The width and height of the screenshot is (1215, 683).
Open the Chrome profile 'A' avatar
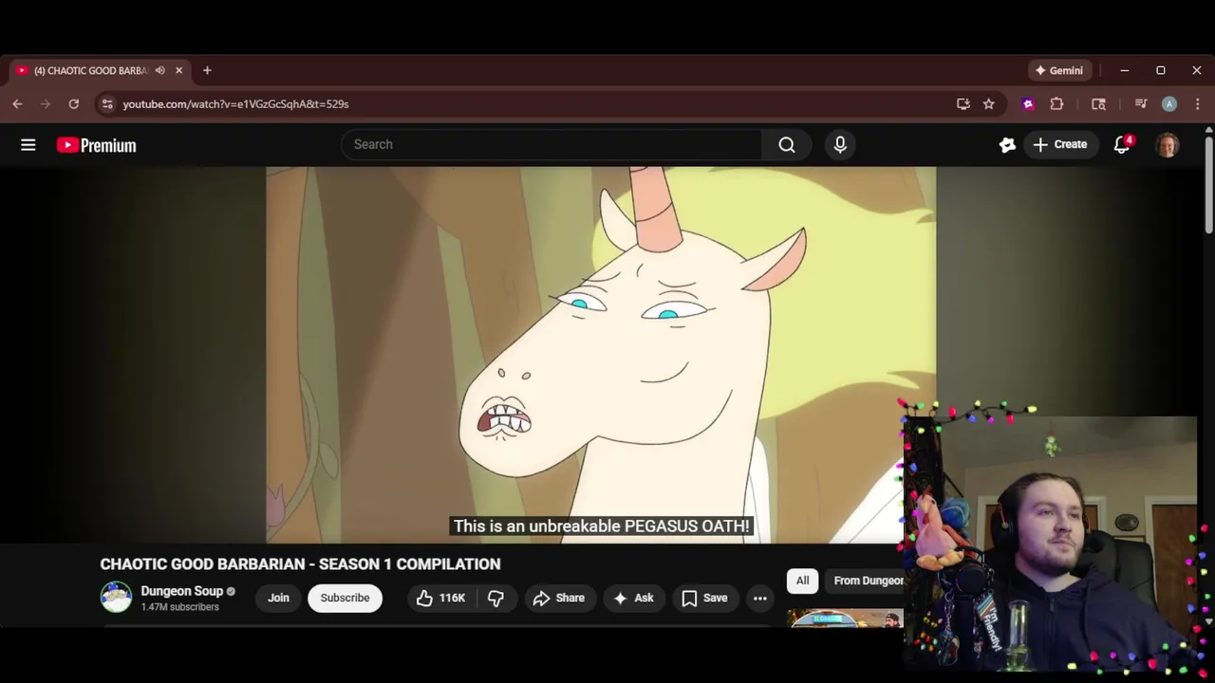[1169, 104]
